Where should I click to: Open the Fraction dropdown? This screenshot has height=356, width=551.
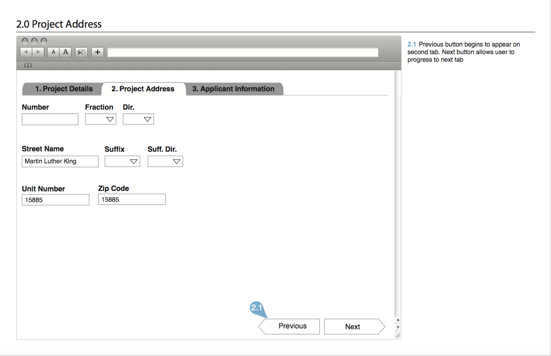(x=101, y=119)
